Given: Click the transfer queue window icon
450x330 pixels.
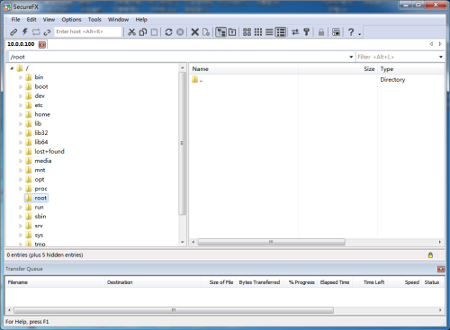Looking at the screenshot, I should (x=336, y=32).
